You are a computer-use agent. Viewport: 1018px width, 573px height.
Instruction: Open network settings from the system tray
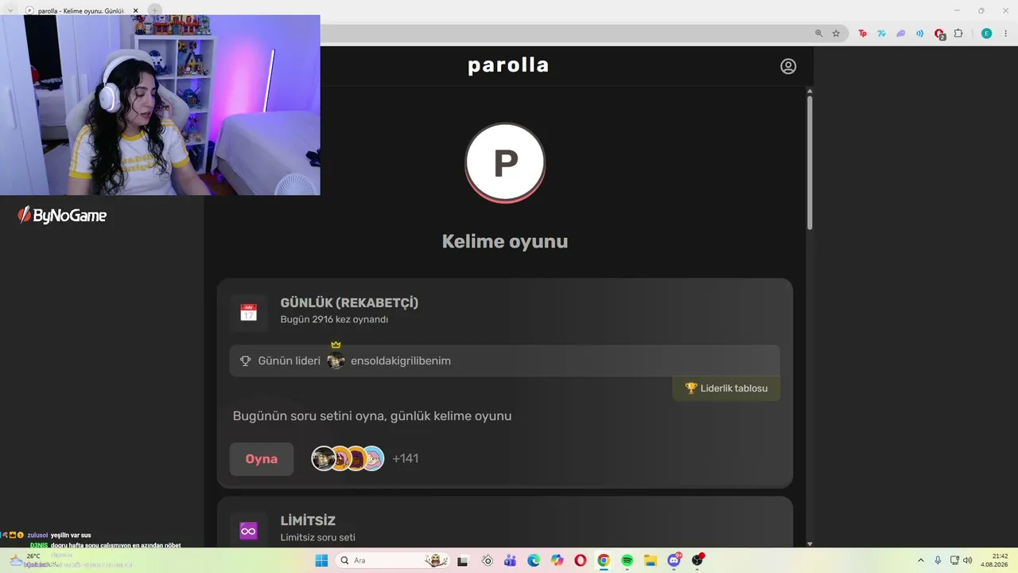[x=954, y=560]
